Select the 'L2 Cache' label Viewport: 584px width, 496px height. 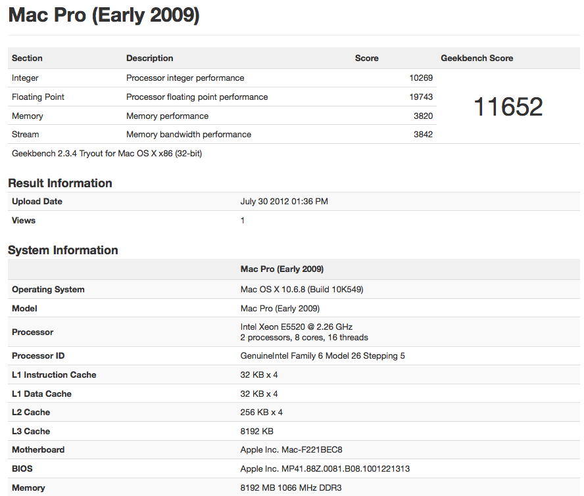[x=31, y=413]
